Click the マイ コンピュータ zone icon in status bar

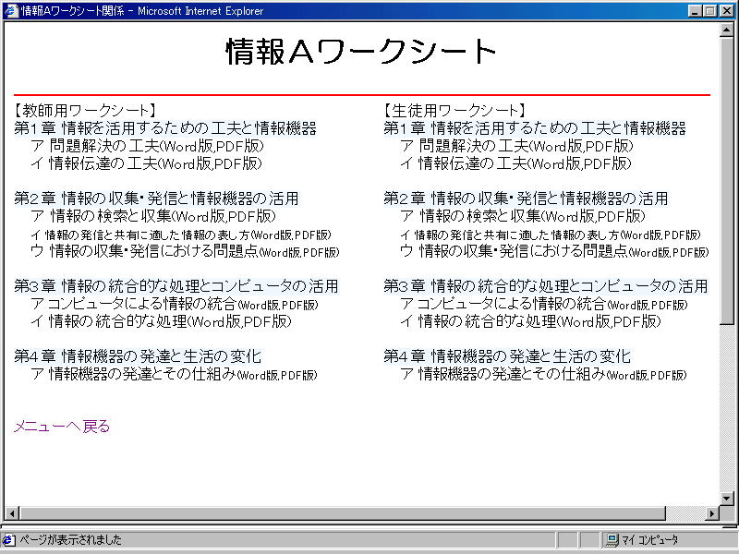point(612,540)
